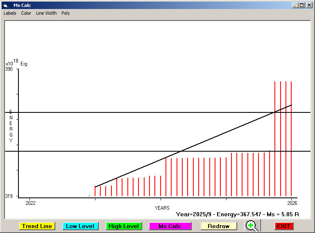Screen dimensions: 315x233
Task: Maximize the Ms Calc window
Action: (x=301, y=5)
